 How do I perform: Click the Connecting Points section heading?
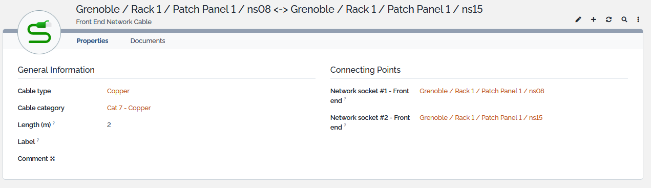[x=365, y=70]
